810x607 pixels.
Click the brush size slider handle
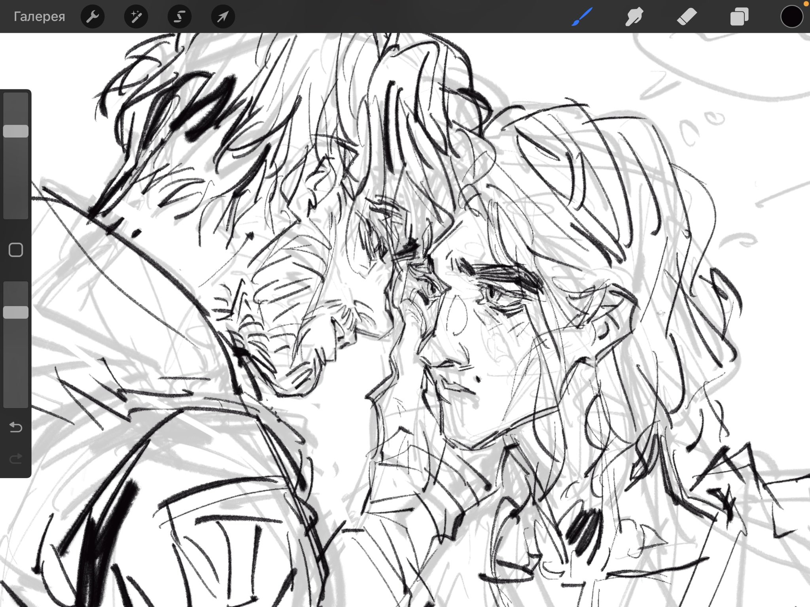tap(16, 131)
